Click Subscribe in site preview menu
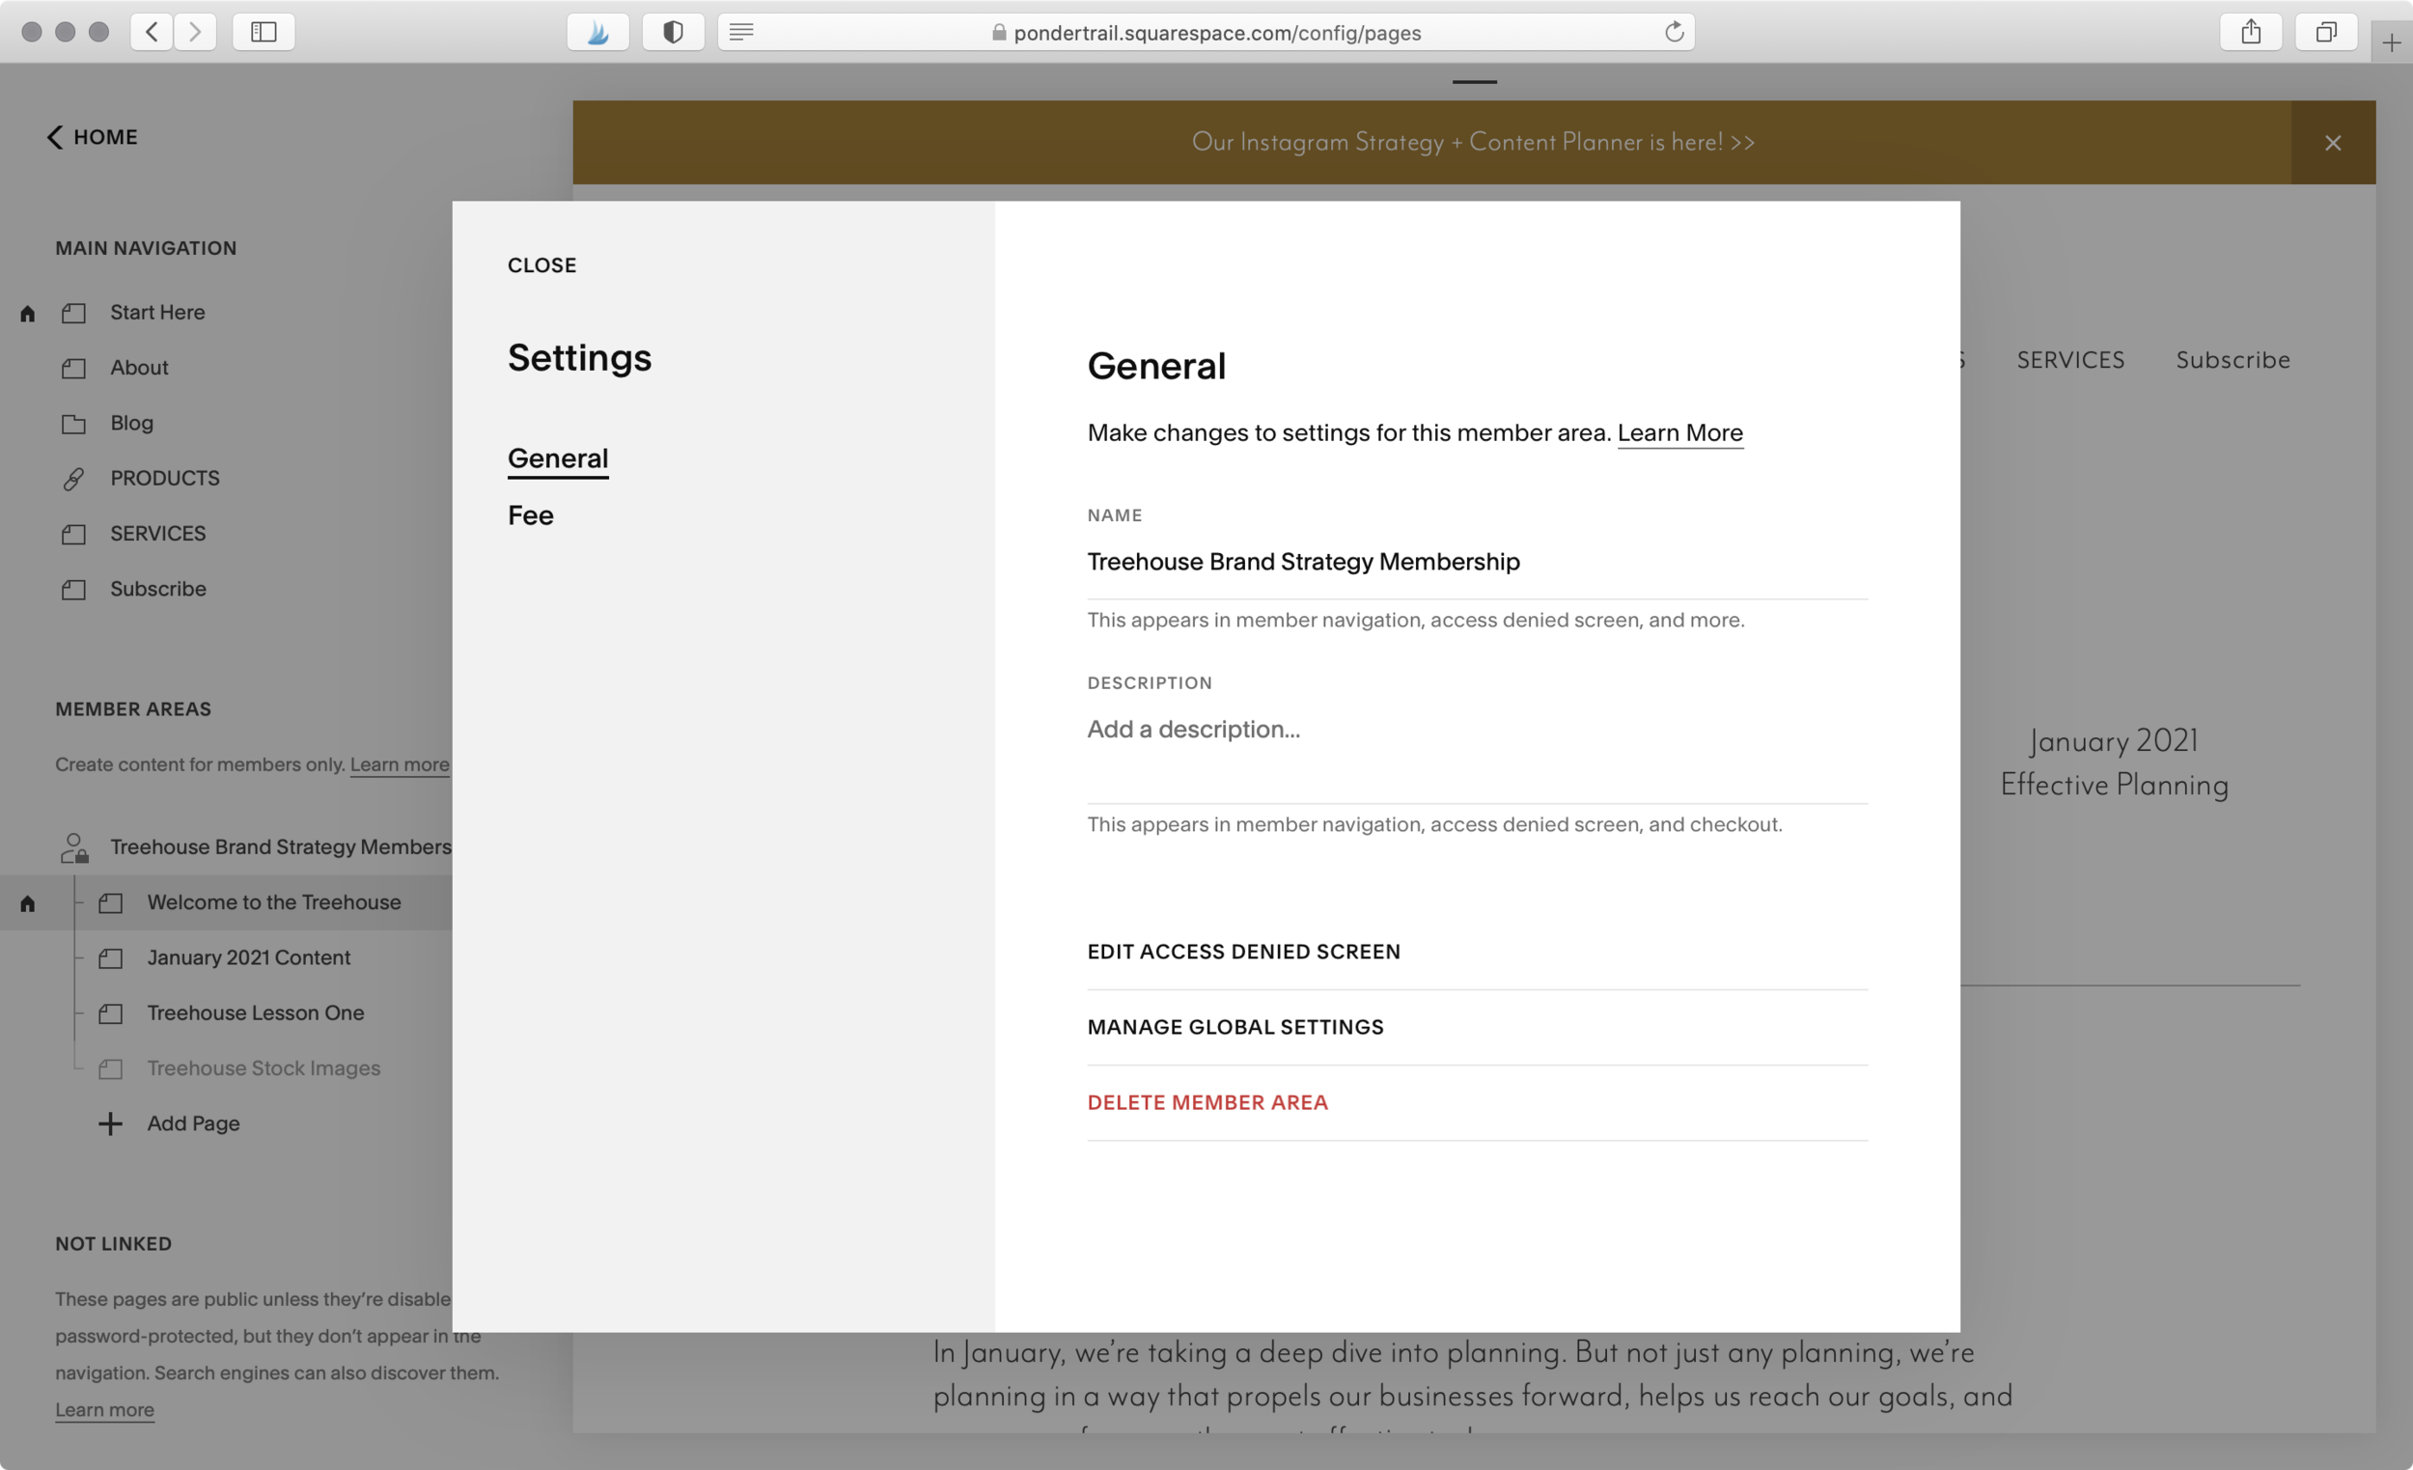 tap(2233, 360)
